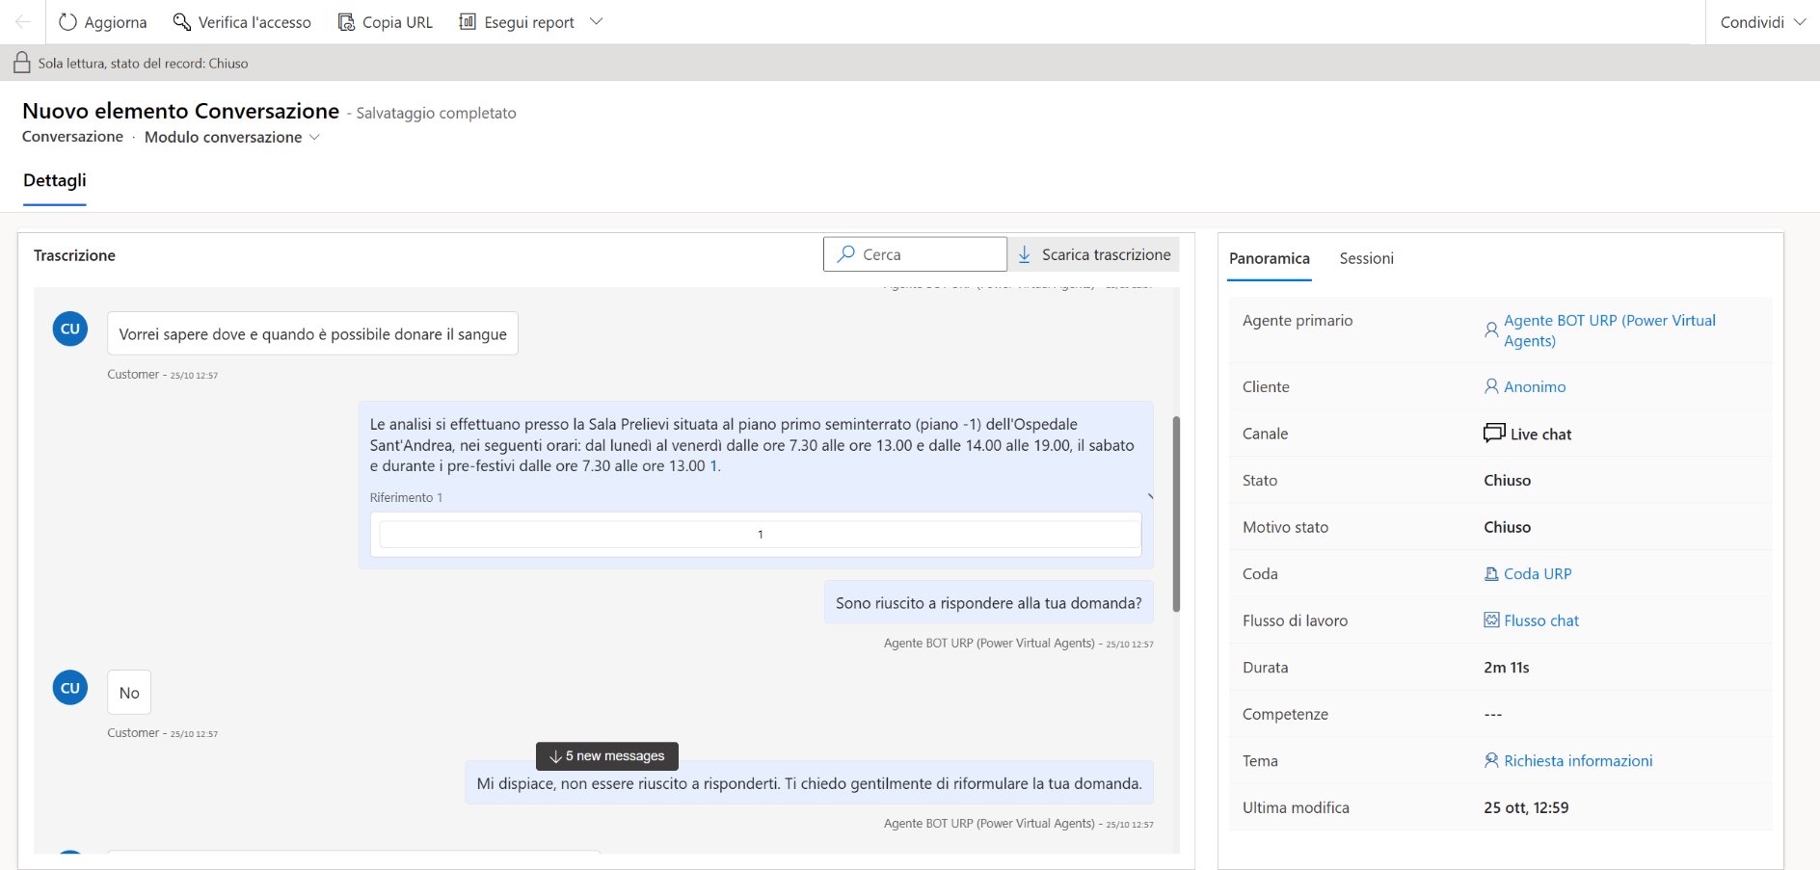This screenshot has width=1820, height=870.
Task: Expand the Modulo conversazione form selector
Action: tap(314, 137)
